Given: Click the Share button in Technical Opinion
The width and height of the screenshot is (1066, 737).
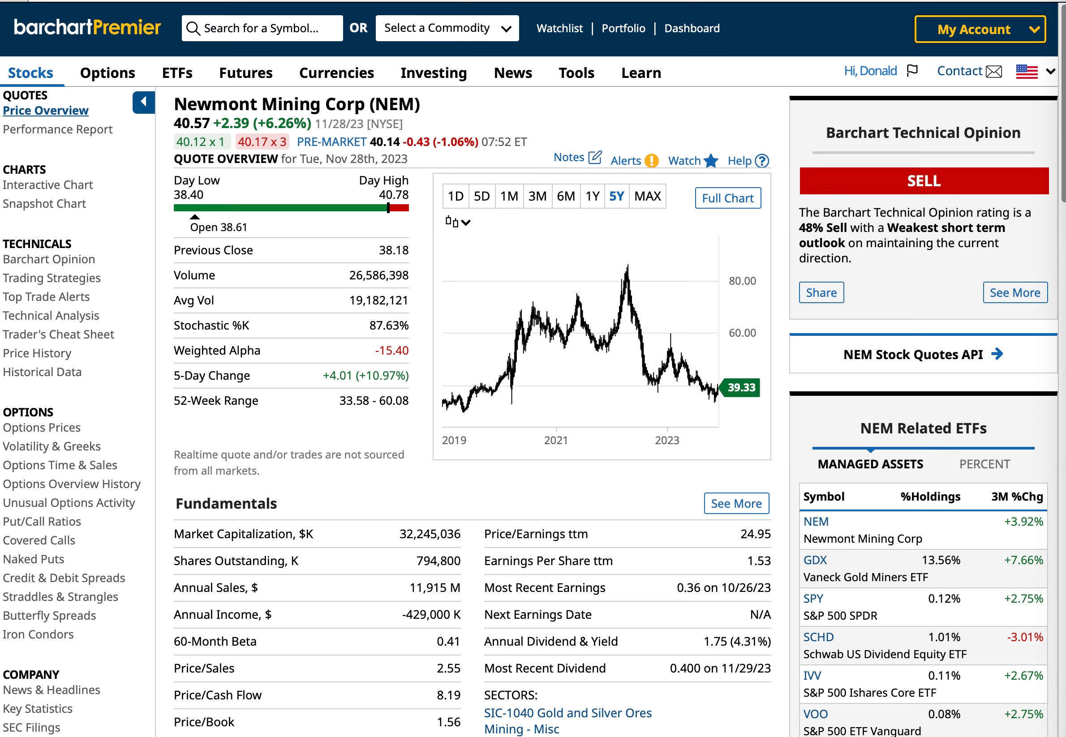Looking at the screenshot, I should (x=821, y=292).
